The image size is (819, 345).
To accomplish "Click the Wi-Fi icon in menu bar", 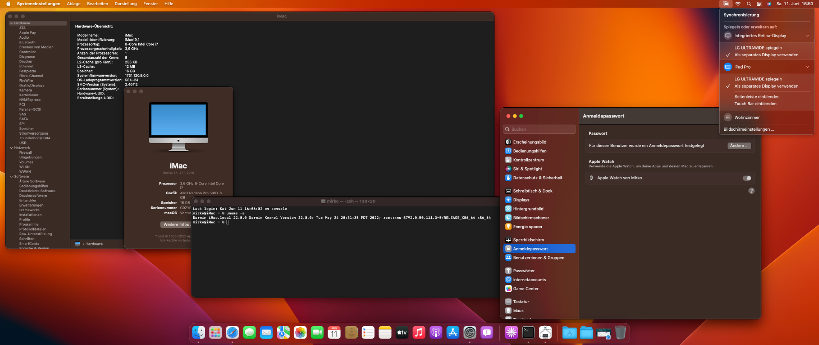I will pyautogui.click(x=738, y=4).
